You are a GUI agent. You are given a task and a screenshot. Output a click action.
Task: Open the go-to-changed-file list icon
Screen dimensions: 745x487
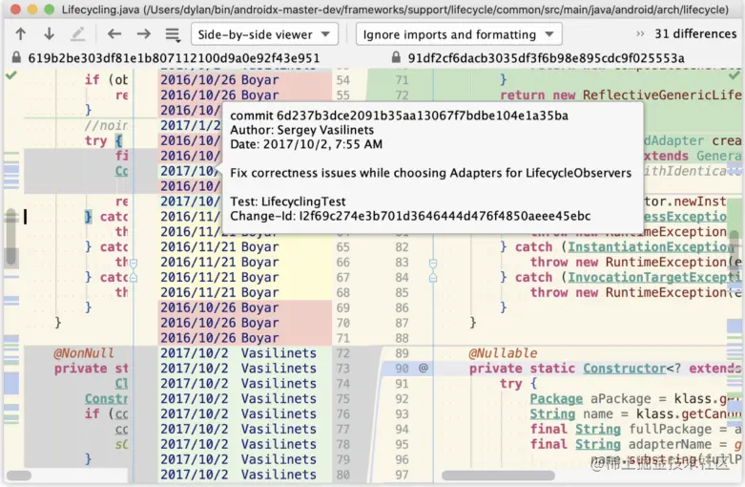173,34
